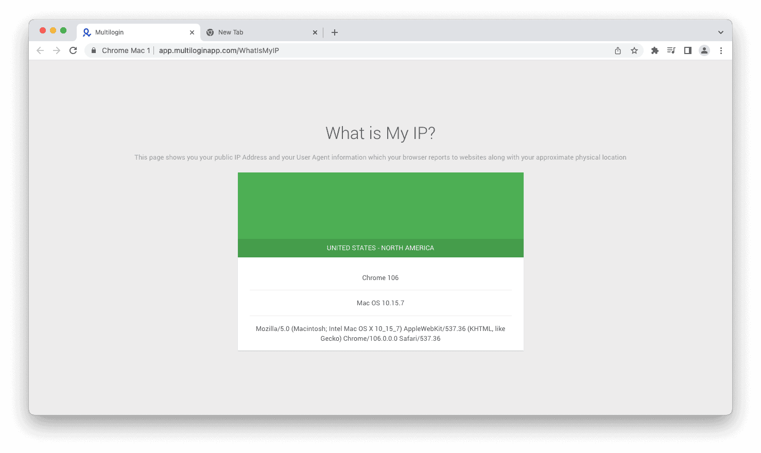Open the Chrome three-dot menu
The width and height of the screenshot is (761, 453).
pos(721,50)
